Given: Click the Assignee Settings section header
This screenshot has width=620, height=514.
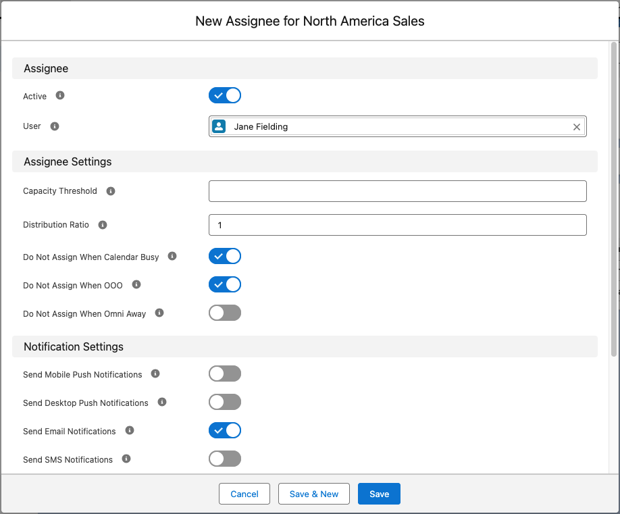Looking at the screenshot, I should click(x=305, y=161).
